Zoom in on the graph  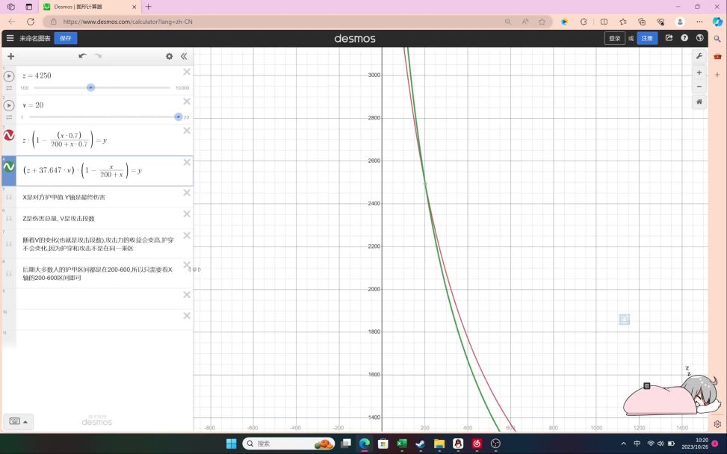click(699, 72)
